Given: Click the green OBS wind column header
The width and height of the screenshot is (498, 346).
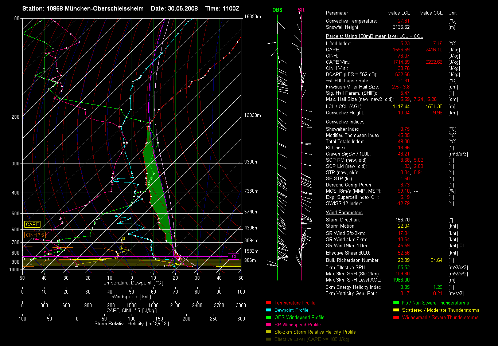Looking at the screenshot, I should (277, 10).
